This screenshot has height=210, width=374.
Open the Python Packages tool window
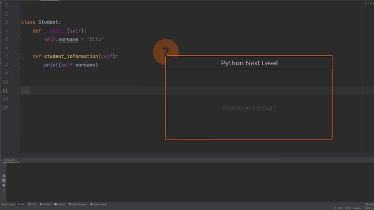(78, 204)
